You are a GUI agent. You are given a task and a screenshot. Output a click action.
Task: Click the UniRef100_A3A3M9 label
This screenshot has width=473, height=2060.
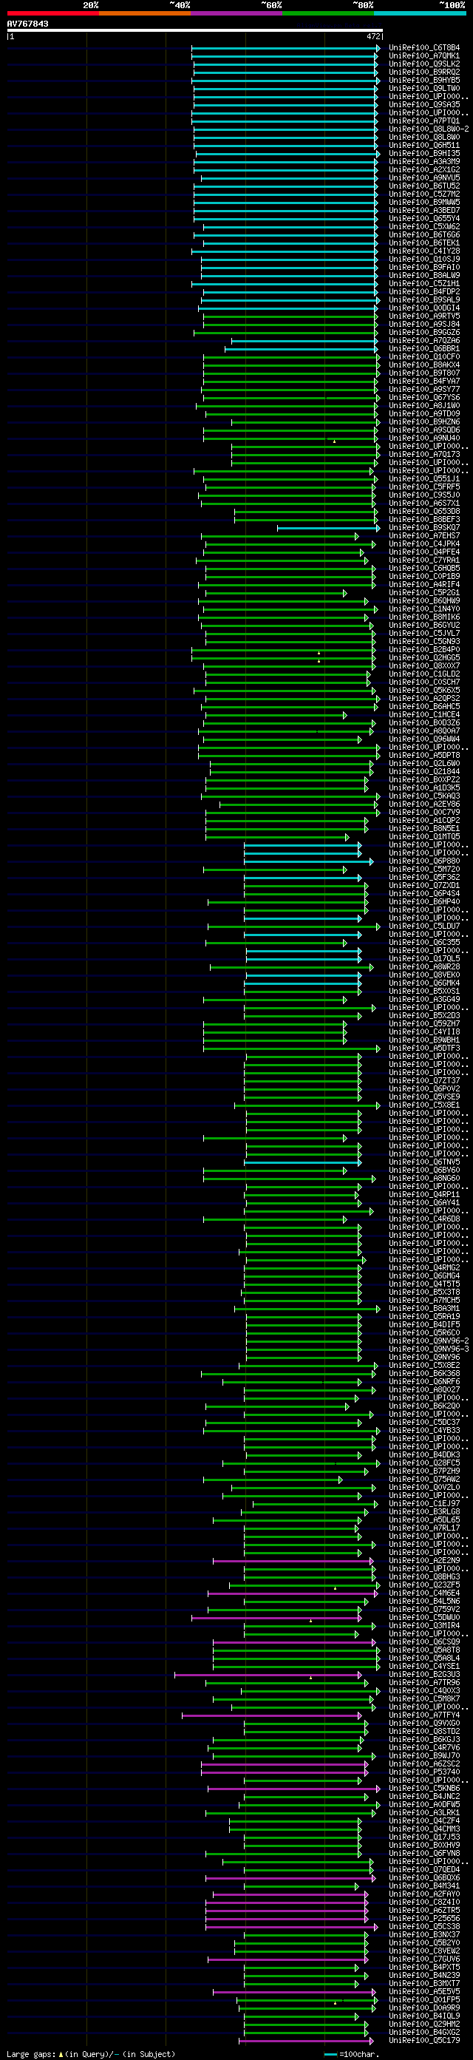pyautogui.click(x=424, y=161)
